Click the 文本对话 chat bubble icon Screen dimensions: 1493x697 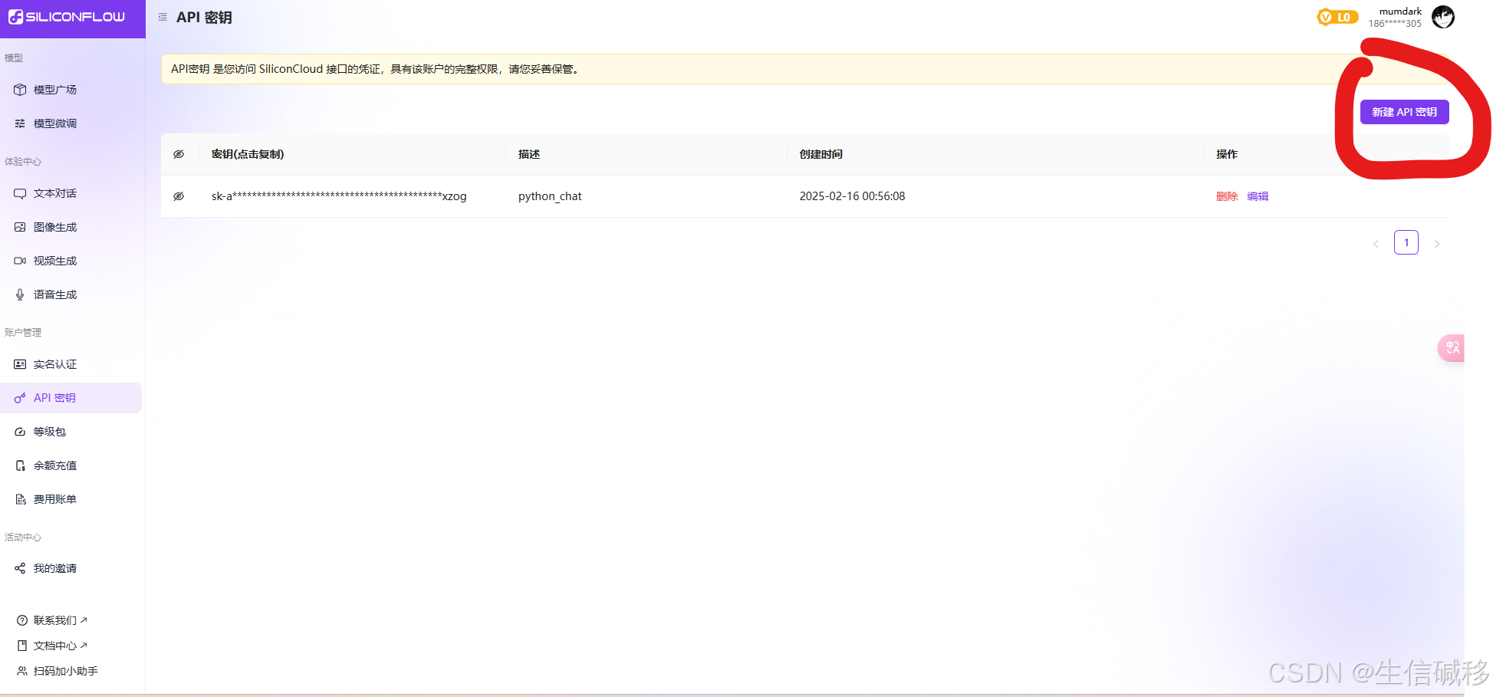20,193
